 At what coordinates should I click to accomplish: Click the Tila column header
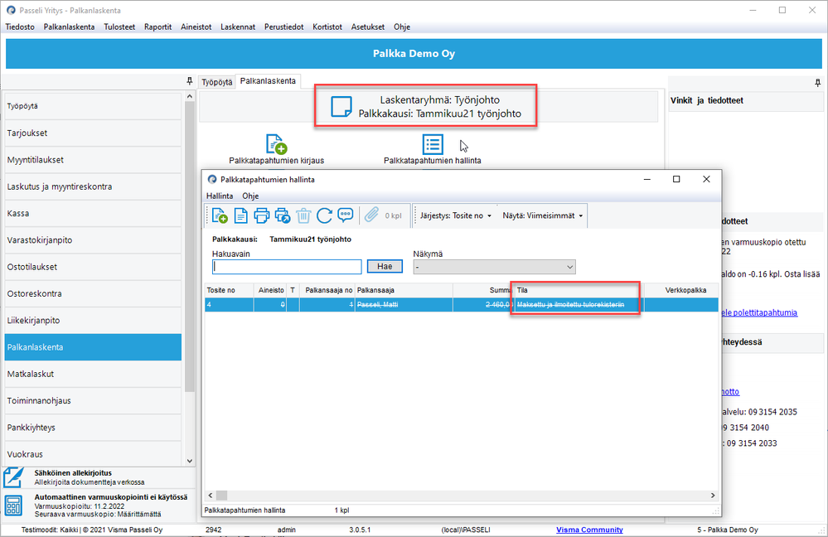(x=579, y=290)
